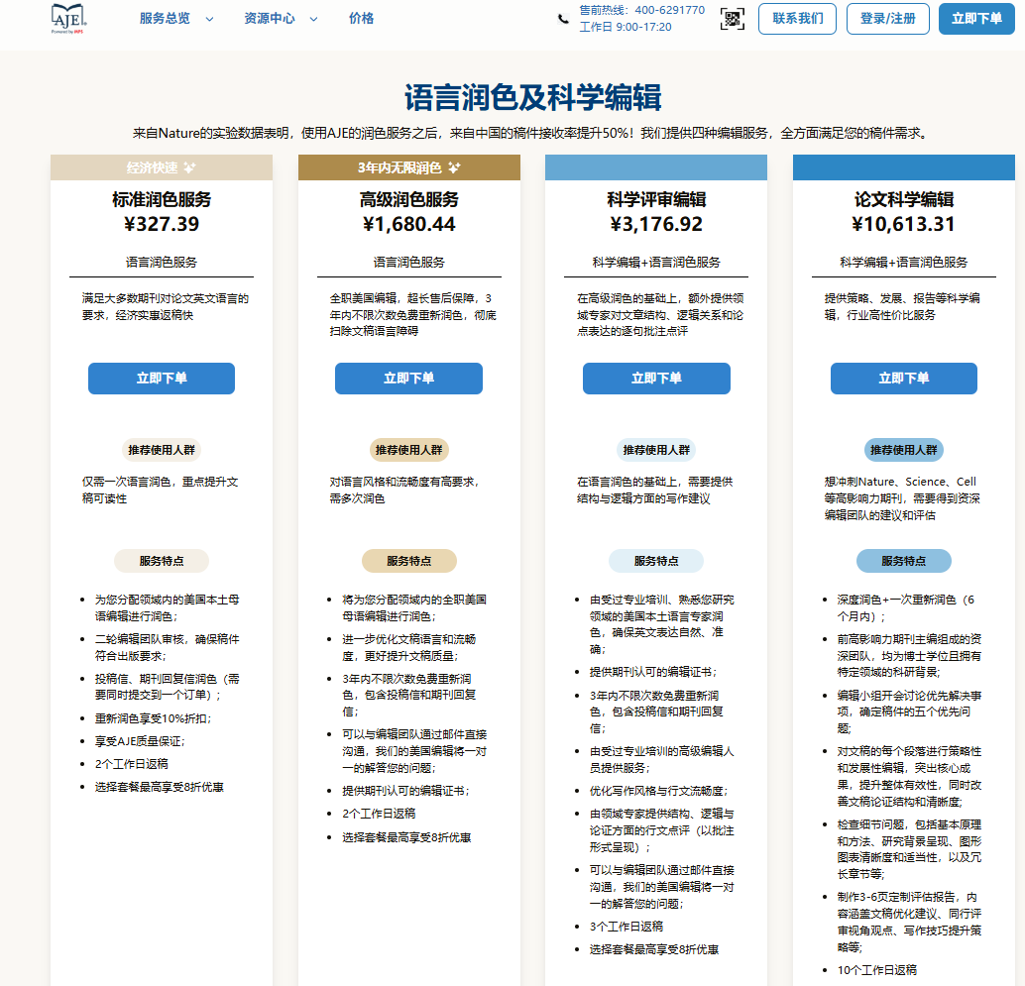This screenshot has width=1025, height=986.
Task: Click the 立即下单 button in the header
Action: coord(976,19)
